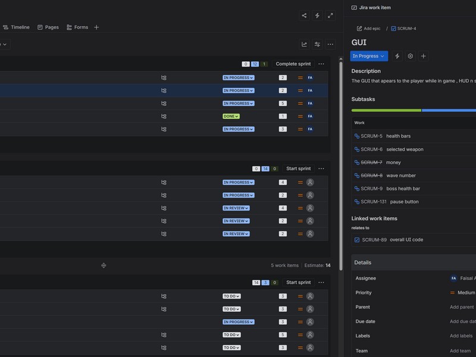Viewport: 476px width, 357px height.
Task: Click the subtask hierarchy icon in the DONE row
Action: coord(164,117)
